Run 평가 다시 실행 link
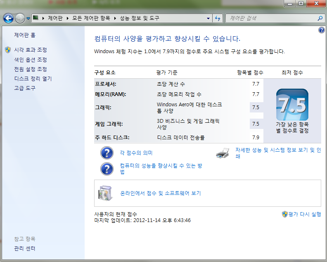The image size is (327, 262). click(304, 214)
